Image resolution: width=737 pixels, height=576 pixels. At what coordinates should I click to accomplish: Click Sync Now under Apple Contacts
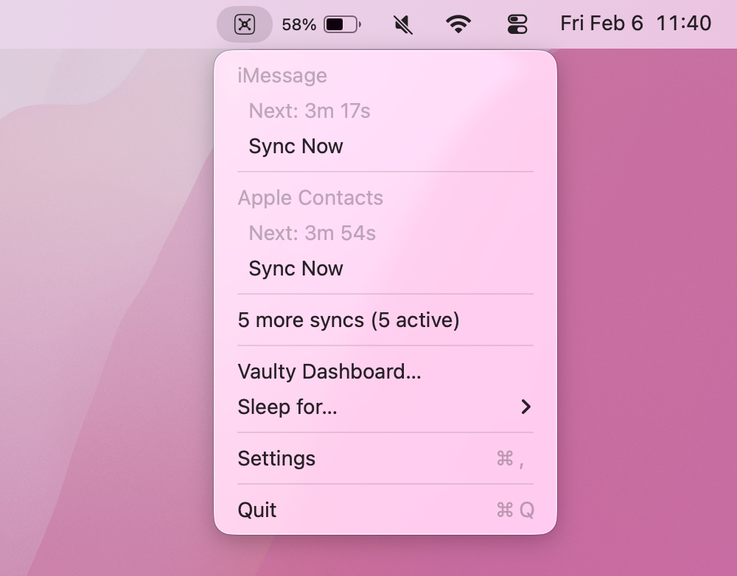coord(295,268)
